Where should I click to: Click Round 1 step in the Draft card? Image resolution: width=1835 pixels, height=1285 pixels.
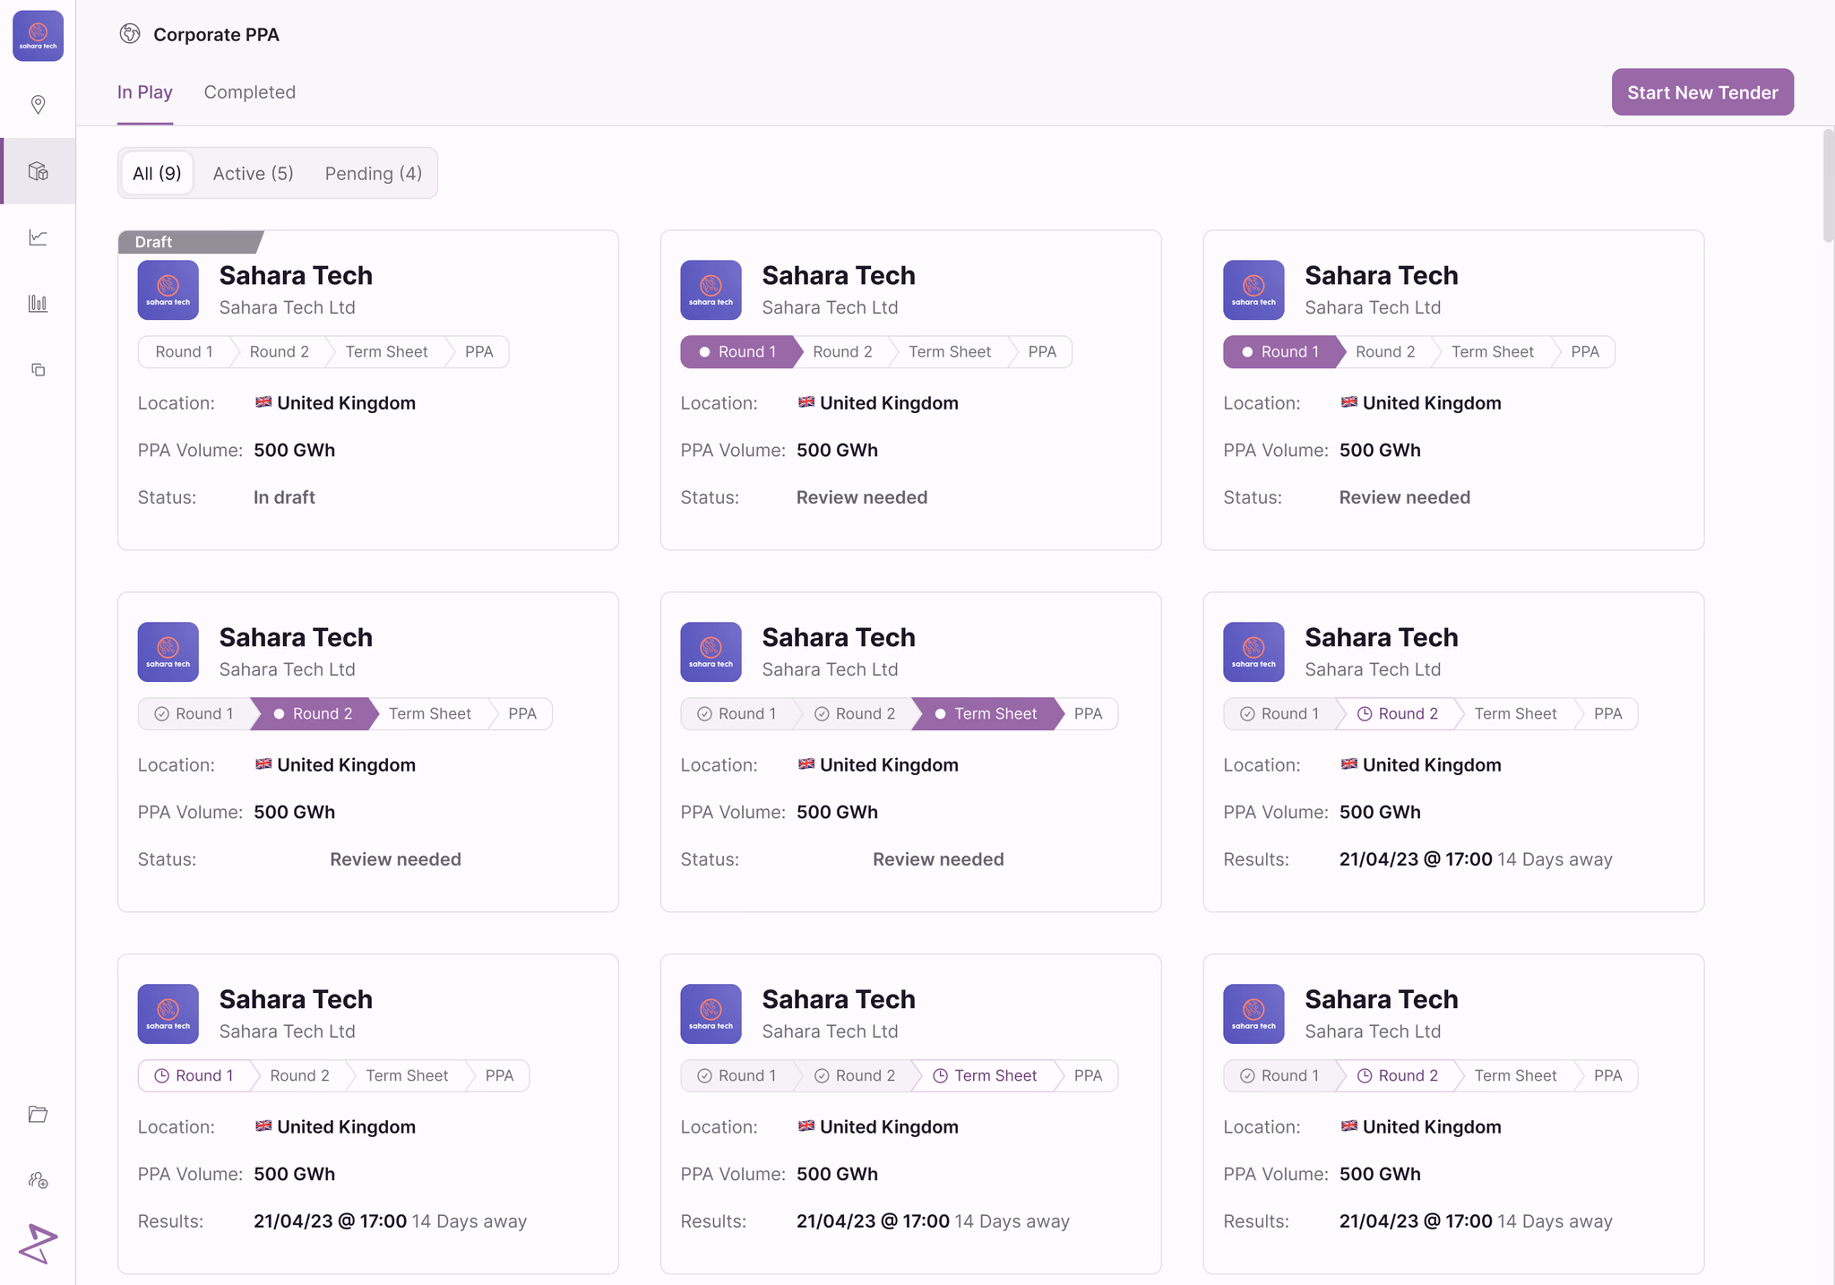(185, 352)
